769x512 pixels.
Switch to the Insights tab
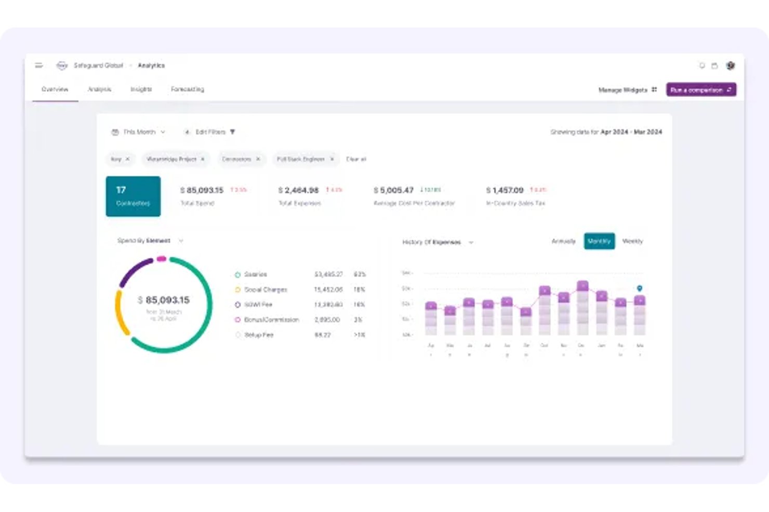[x=141, y=89]
